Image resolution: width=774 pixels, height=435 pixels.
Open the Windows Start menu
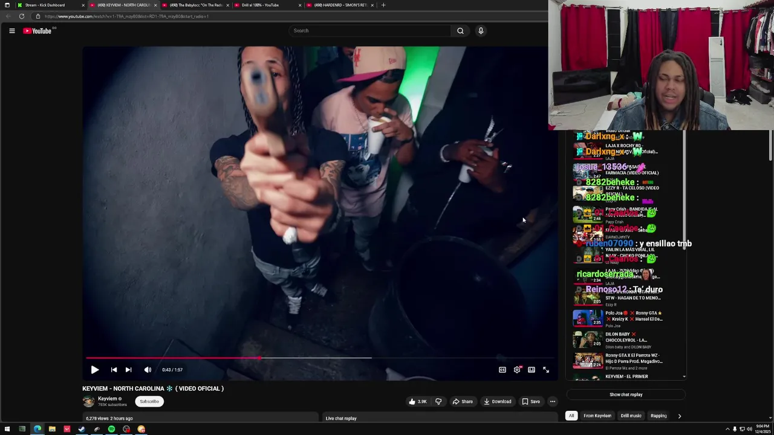7,429
